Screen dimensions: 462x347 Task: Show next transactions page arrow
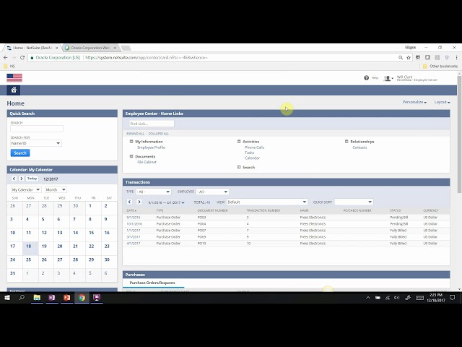(x=139, y=202)
